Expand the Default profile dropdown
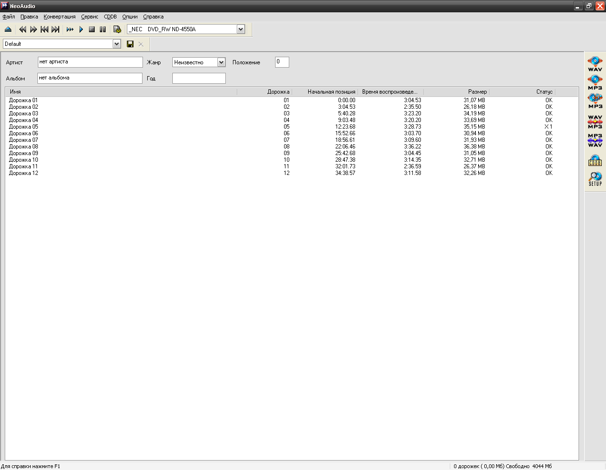The height and width of the screenshot is (470, 606). pos(116,44)
